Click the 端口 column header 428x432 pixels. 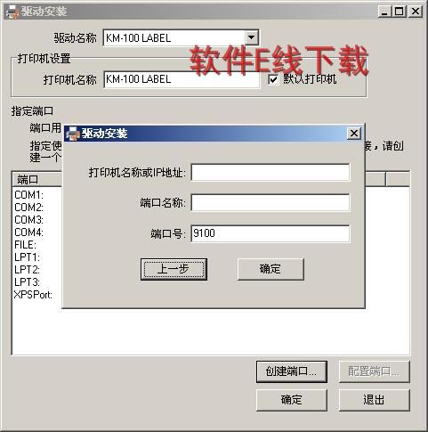37,180
